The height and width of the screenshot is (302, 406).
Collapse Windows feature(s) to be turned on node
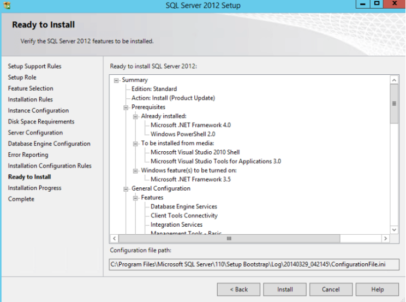135,171
